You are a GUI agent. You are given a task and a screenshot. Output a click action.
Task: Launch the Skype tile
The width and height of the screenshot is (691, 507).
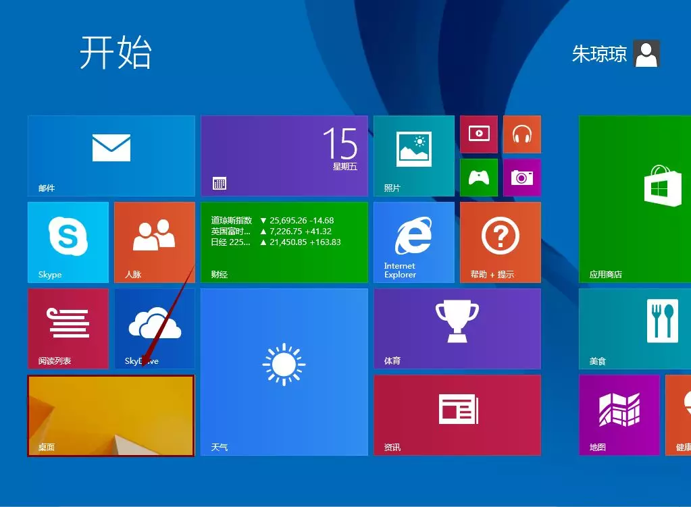pyautogui.click(x=68, y=242)
